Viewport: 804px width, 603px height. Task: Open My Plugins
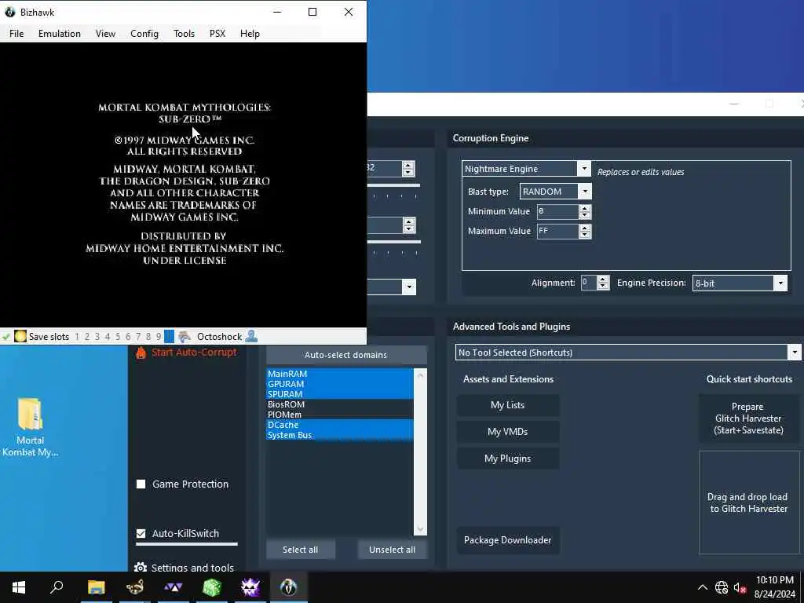[x=508, y=459]
